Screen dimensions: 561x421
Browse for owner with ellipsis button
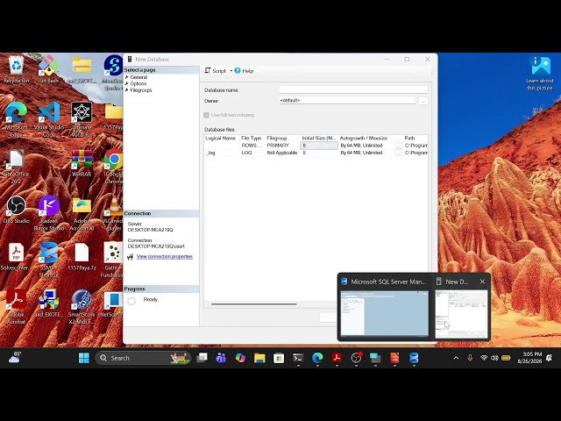(x=423, y=101)
